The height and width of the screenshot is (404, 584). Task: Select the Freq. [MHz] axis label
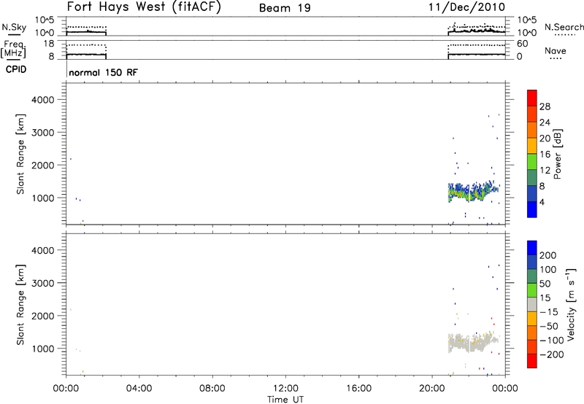[x=13, y=49]
